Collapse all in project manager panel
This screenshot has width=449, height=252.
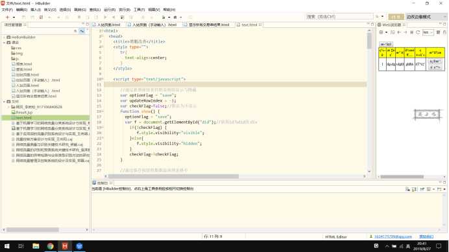(x=75, y=31)
